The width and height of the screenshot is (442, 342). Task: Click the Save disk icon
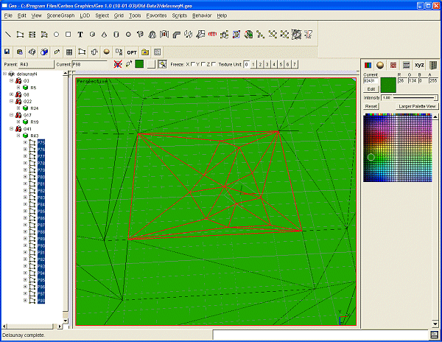coord(7,52)
